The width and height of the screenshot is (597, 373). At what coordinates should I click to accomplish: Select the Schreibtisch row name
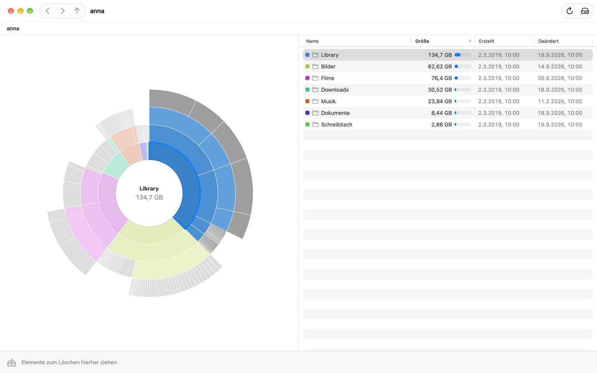(x=336, y=124)
